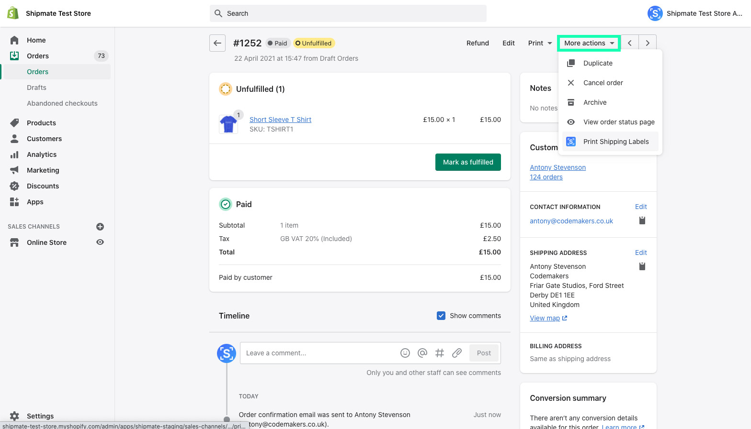
Task: Click the Shipmate Test Store name
Action: click(58, 13)
